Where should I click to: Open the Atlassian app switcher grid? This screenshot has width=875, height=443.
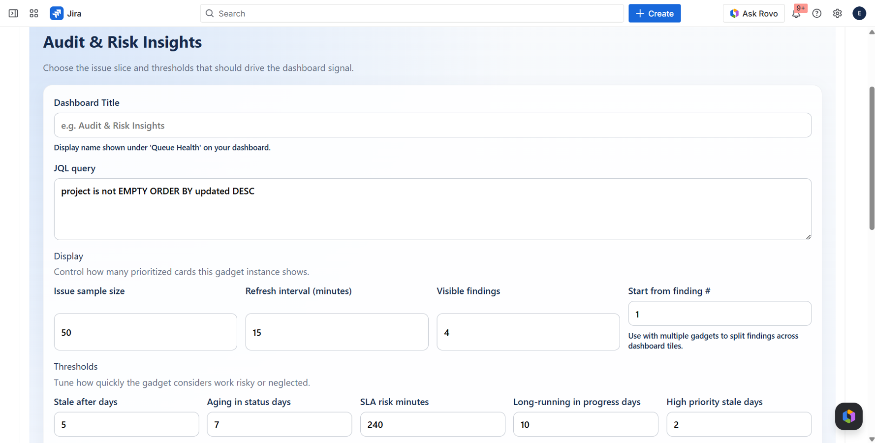33,13
